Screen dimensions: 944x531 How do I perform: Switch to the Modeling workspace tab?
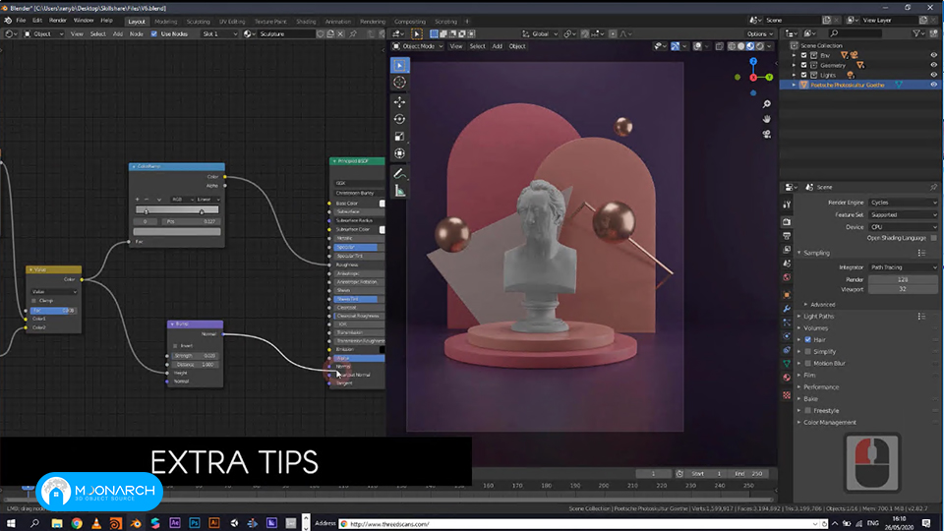pyautogui.click(x=165, y=22)
